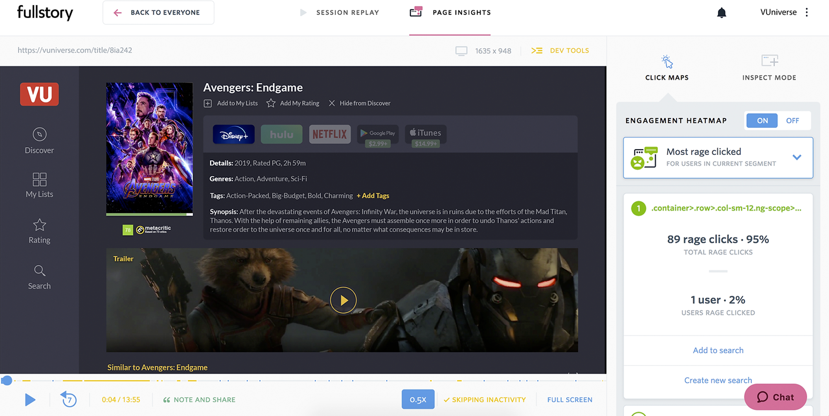Click the screen resolution monitor icon

461,51
